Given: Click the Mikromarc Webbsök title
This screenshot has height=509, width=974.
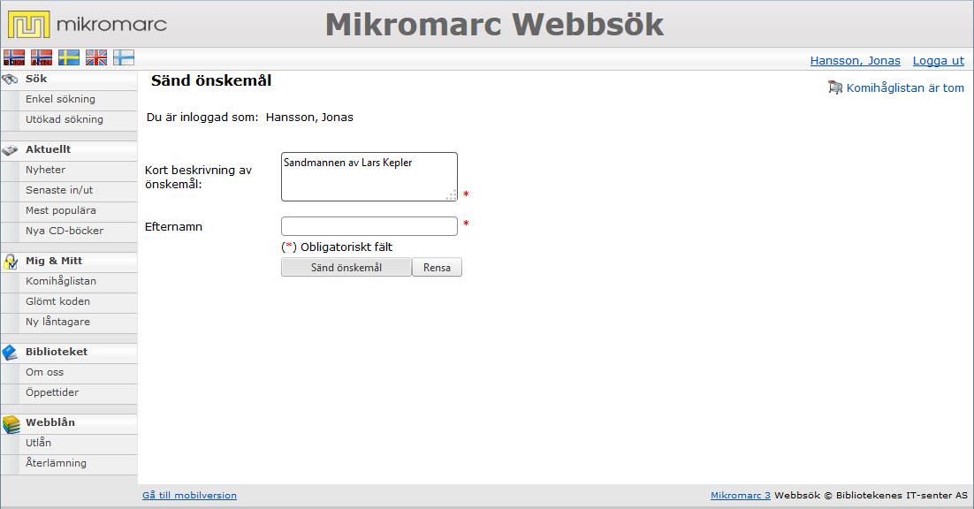Looking at the screenshot, I should [494, 25].
